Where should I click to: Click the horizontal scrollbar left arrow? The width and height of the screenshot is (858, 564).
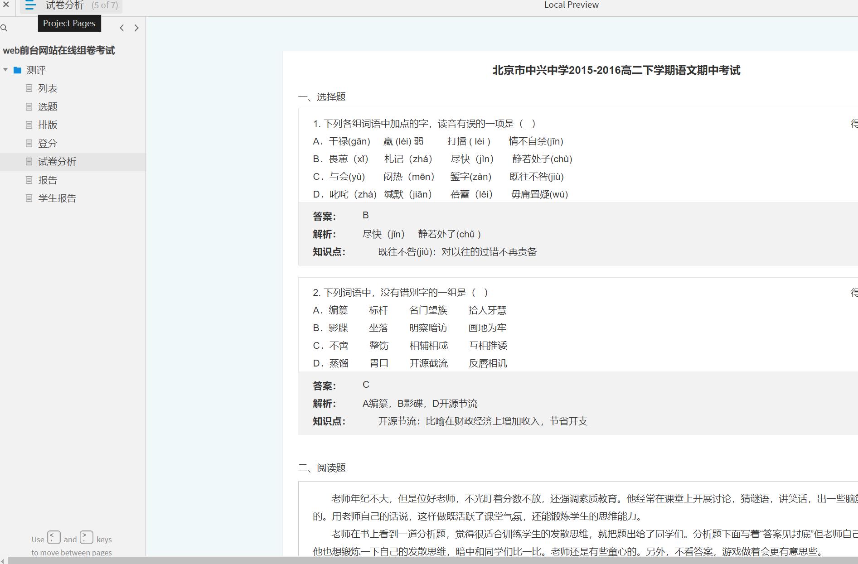[x=3, y=560]
